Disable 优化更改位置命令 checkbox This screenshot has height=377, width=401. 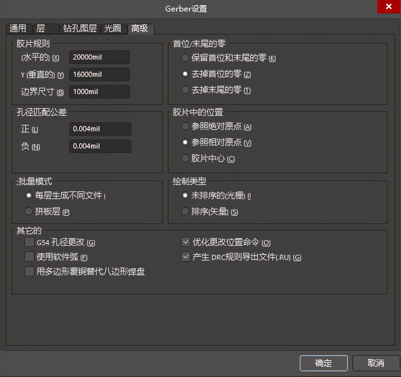point(185,242)
